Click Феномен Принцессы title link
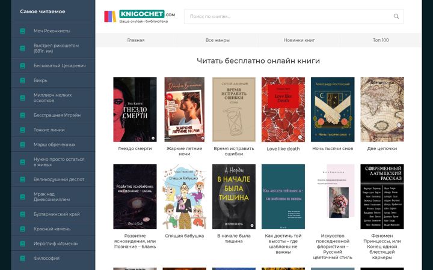The height and width of the screenshot is (270, 433). coord(382,247)
